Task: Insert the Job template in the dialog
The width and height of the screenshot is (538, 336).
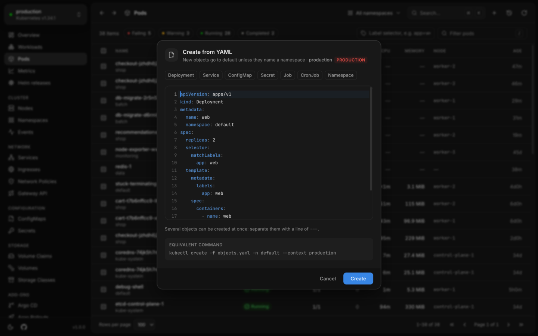Action: (288, 75)
